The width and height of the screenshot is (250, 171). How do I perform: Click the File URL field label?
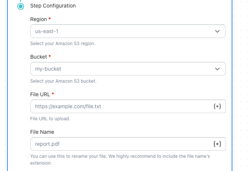pyautogui.click(x=40, y=94)
